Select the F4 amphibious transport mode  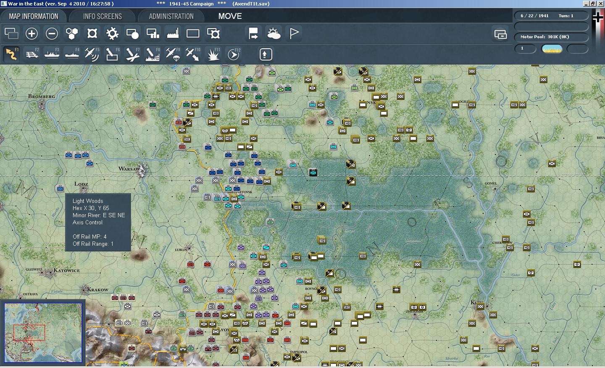click(72, 54)
